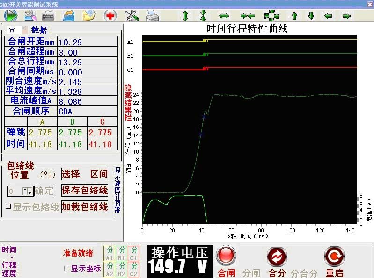This screenshot has height=278, width=374.
Task: Click the C1 channel label on chart
Action: click(x=130, y=70)
